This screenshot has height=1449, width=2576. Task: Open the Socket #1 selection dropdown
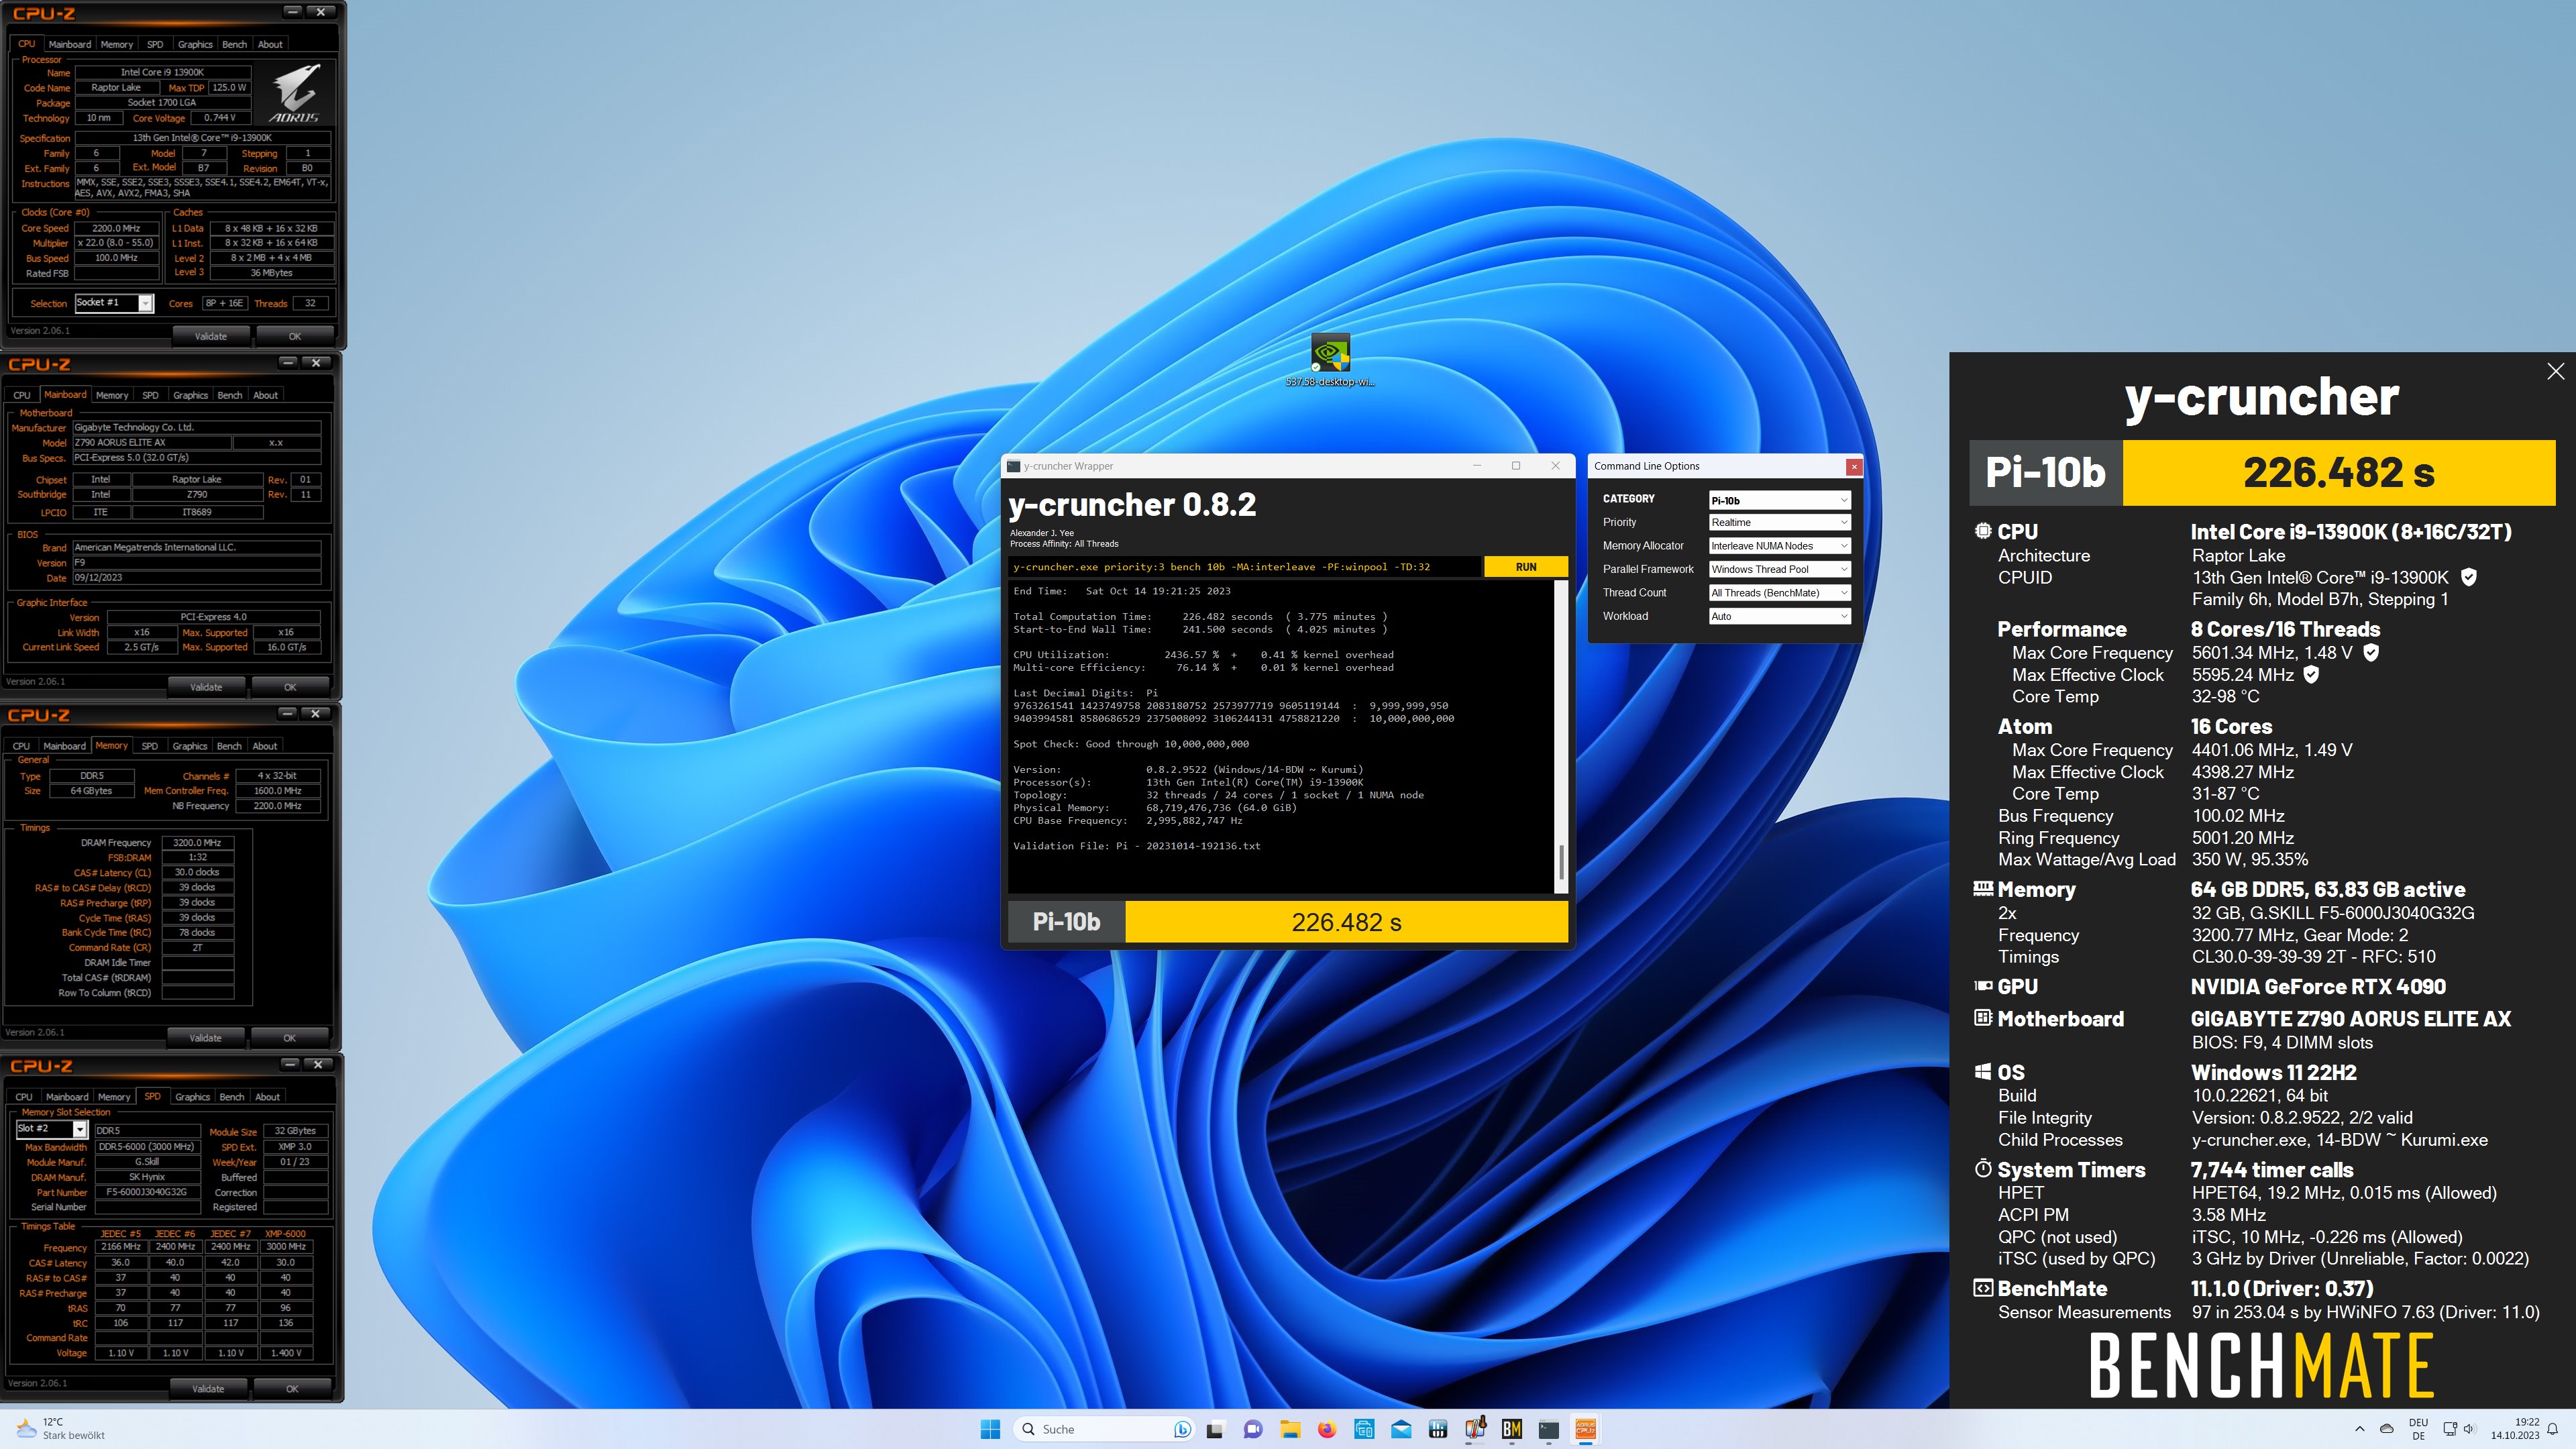click(113, 303)
